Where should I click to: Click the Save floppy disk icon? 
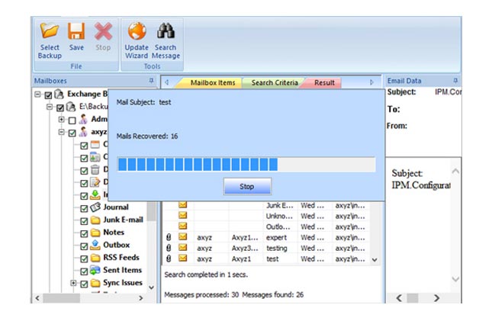[76, 31]
